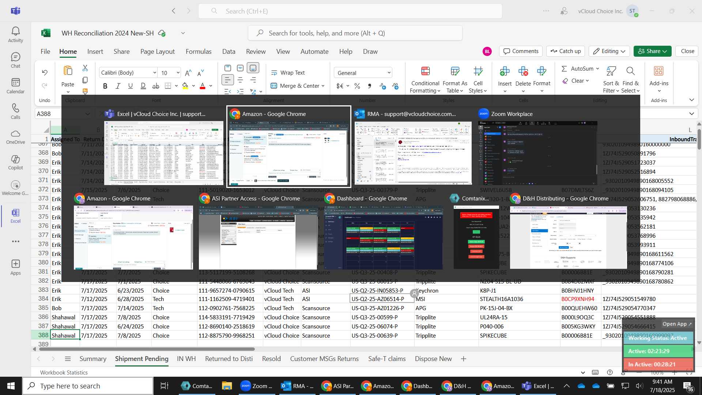Screen dimensions: 702x395
Task: Open Calendar in Teams sidebar
Action: 15,86
